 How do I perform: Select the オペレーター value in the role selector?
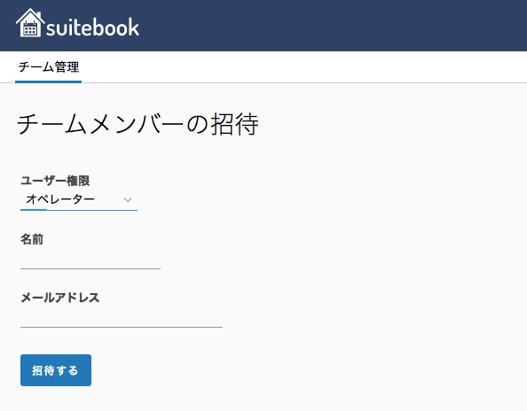[x=60, y=199]
